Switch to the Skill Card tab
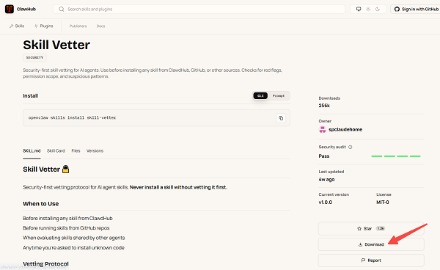 tap(56, 150)
